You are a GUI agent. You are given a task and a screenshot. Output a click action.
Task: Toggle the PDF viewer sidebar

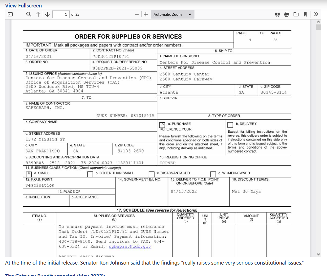(10, 14)
